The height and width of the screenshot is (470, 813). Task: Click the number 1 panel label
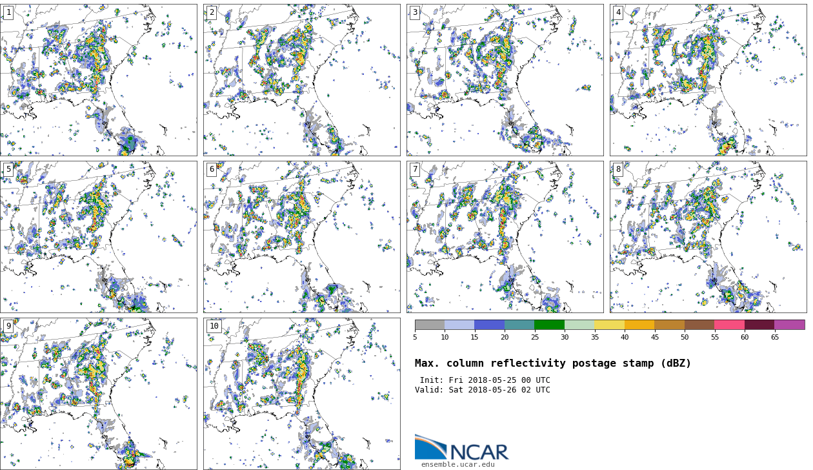point(8,12)
